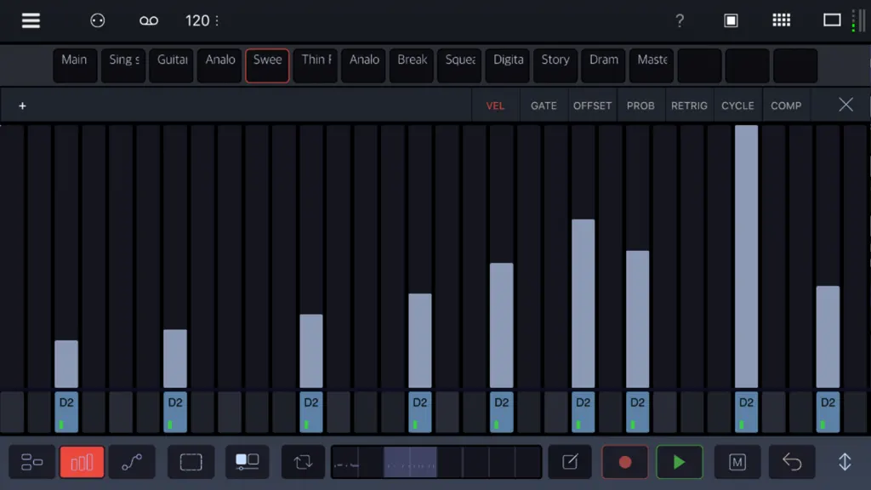Toggle the tape loop recorder icon
This screenshot has height=490, width=871.
coord(148,21)
